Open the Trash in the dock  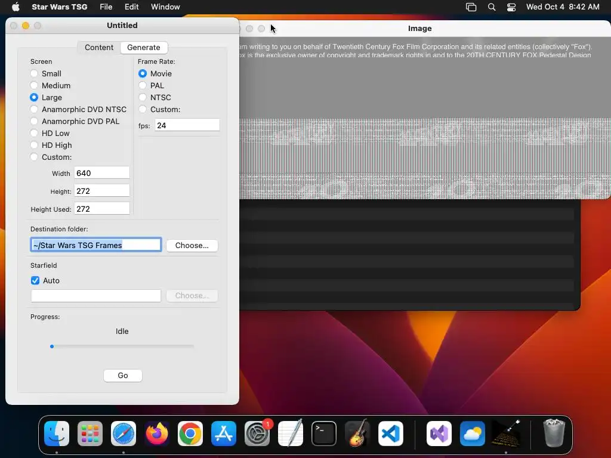pyautogui.click(x=554, y=433)
